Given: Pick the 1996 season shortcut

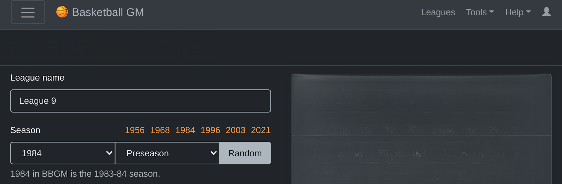Looking at the screenshot, I should point(210,130).
